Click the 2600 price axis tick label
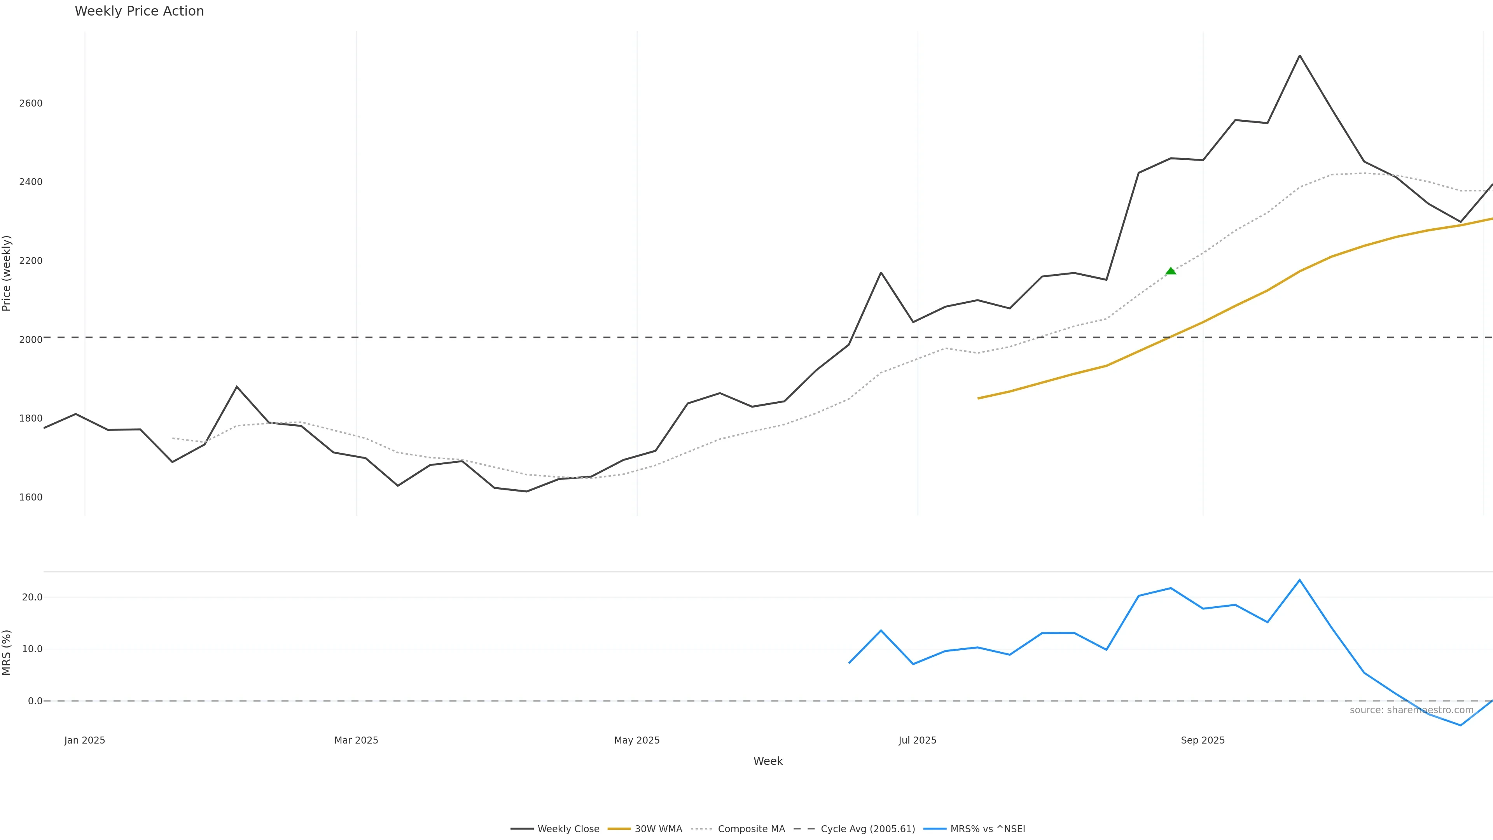1493x840 pixels. click(x=31, y=103)
